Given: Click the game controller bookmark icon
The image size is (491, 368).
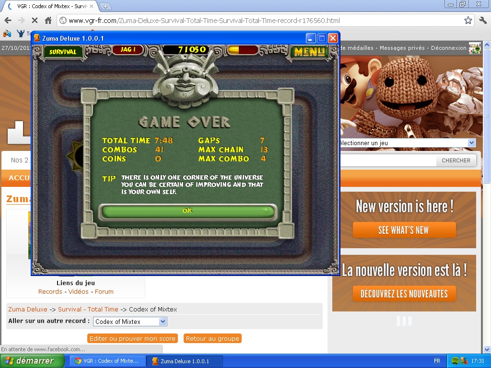Looking at the screenshot, I should click(7, 34).
